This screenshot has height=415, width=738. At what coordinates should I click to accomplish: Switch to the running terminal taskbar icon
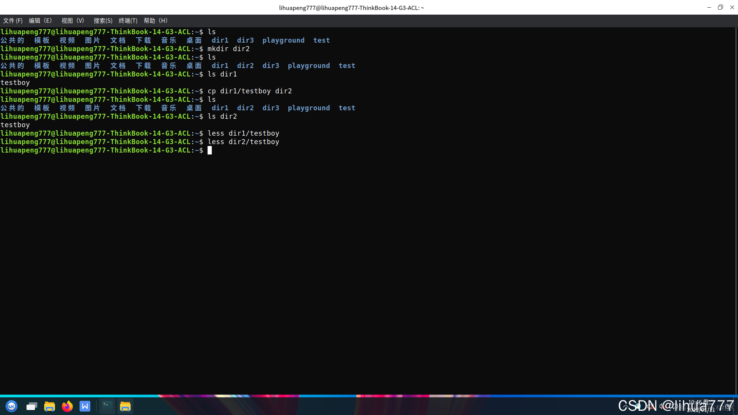point(107,406)
